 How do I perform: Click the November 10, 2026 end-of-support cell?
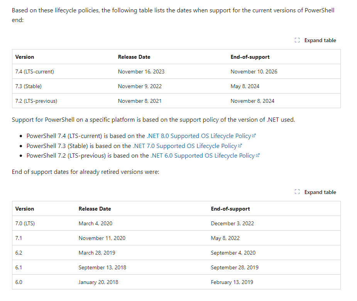[254, 71]
